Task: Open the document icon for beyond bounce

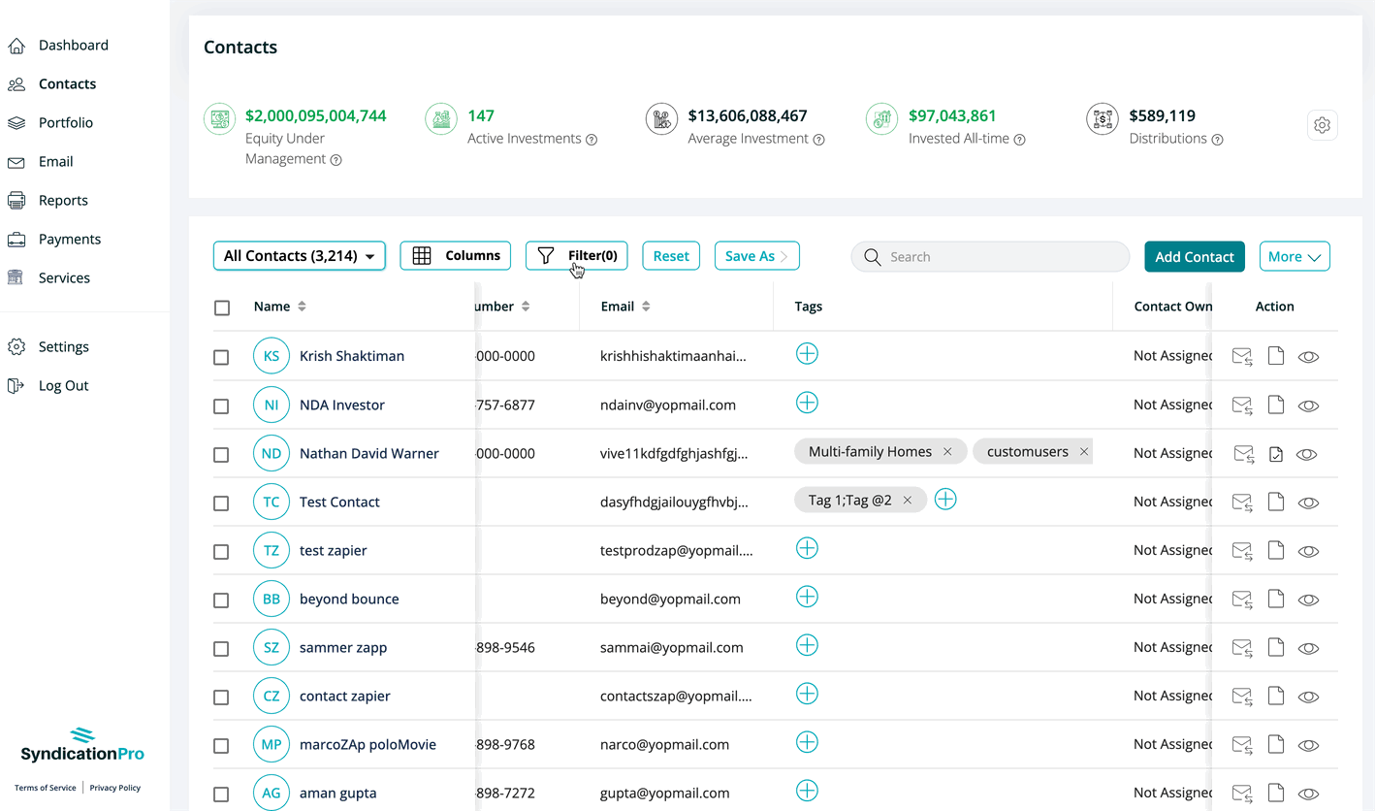Action: [1276, 599]
